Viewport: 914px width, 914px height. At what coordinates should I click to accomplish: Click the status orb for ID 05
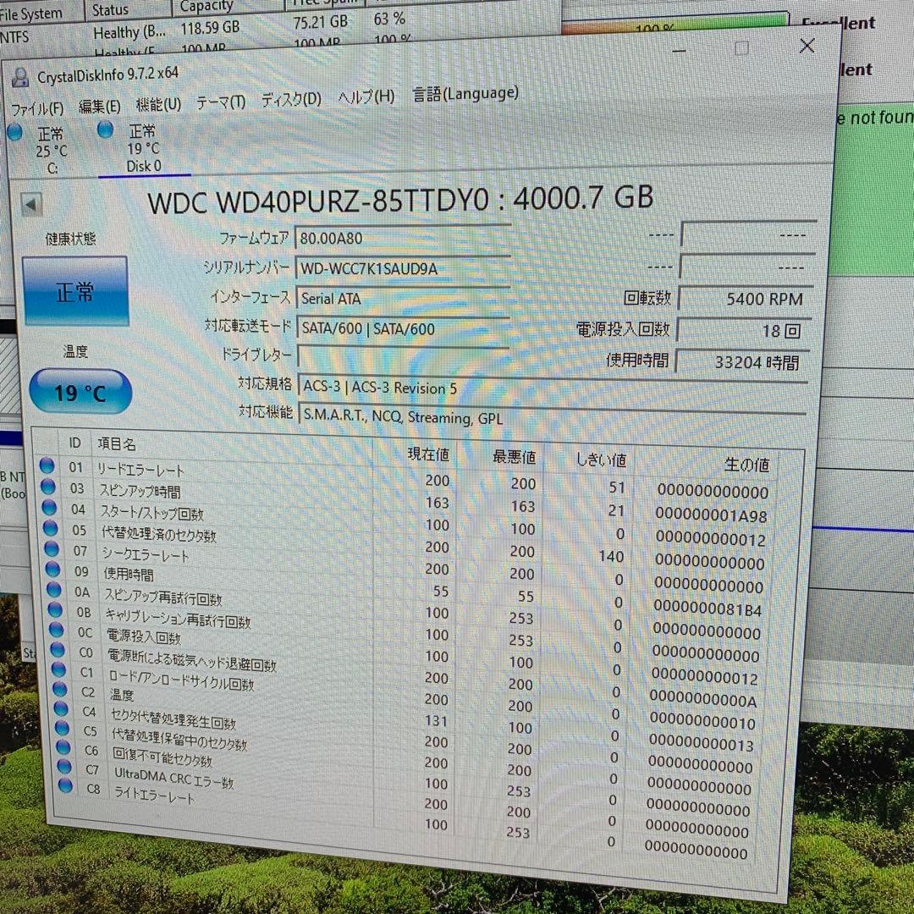click(51, 528)
